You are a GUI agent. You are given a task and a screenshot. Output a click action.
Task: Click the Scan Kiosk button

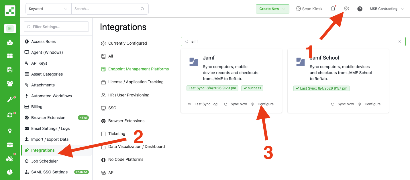309,9
